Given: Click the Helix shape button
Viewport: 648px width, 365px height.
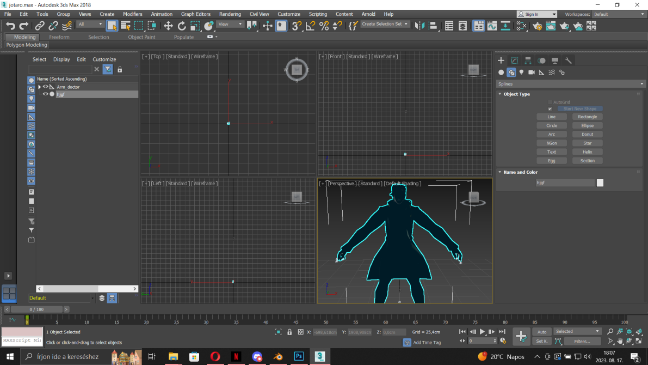Looking at the screenshot, I should click(x=587, y=152).
